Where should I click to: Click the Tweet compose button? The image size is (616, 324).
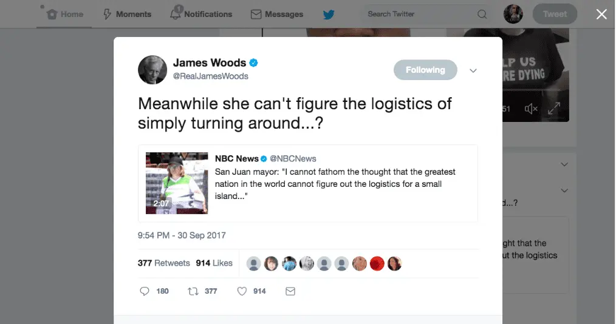[x=555, y=14]
